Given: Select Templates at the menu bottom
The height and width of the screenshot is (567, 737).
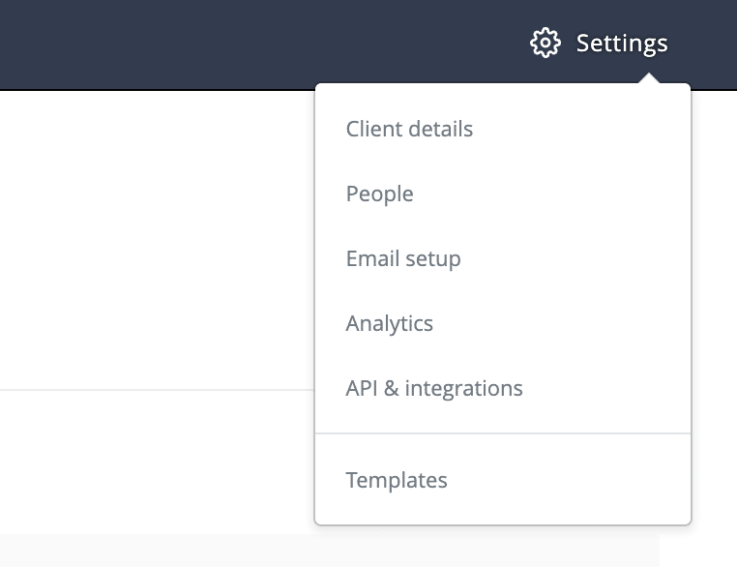Looking at the screenshot, I should [x=397, y=480].
